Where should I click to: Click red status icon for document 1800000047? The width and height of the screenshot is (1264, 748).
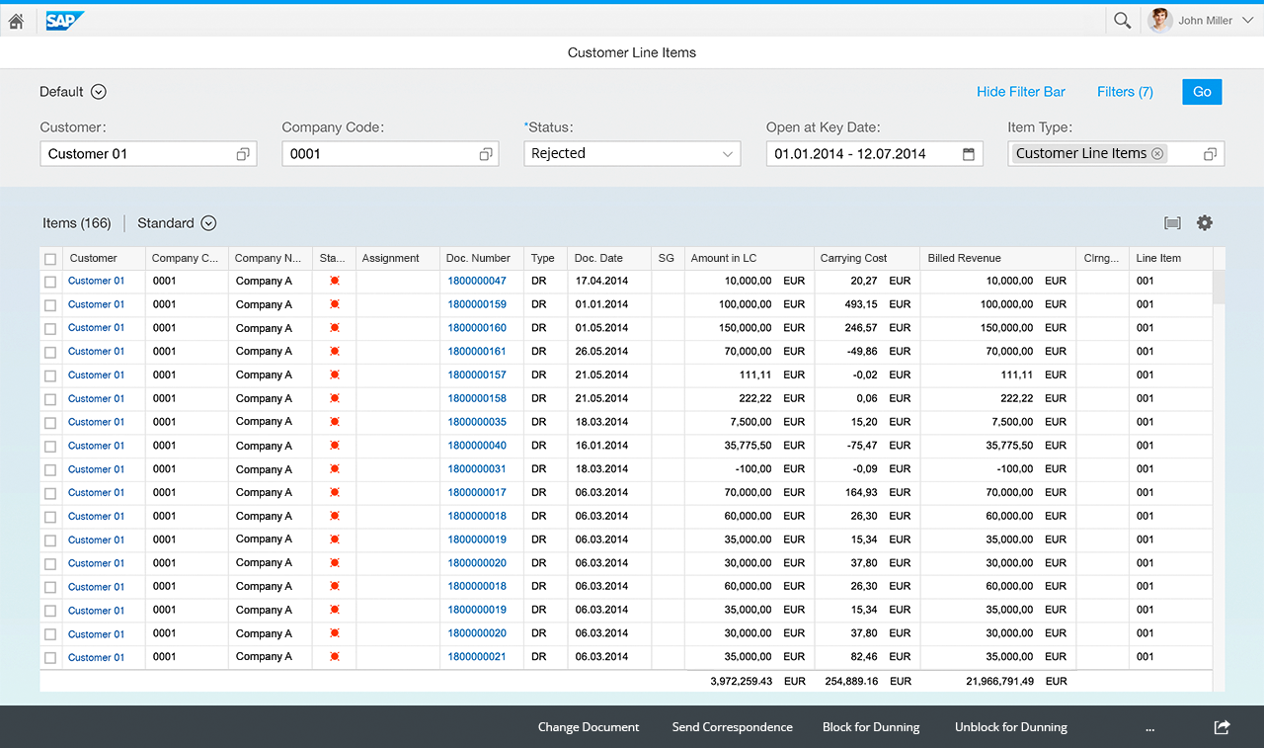click(x=334, y=281)
